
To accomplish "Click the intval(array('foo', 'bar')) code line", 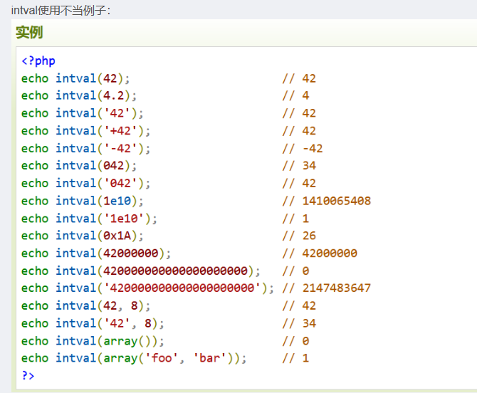I will [x=131, y=358].
